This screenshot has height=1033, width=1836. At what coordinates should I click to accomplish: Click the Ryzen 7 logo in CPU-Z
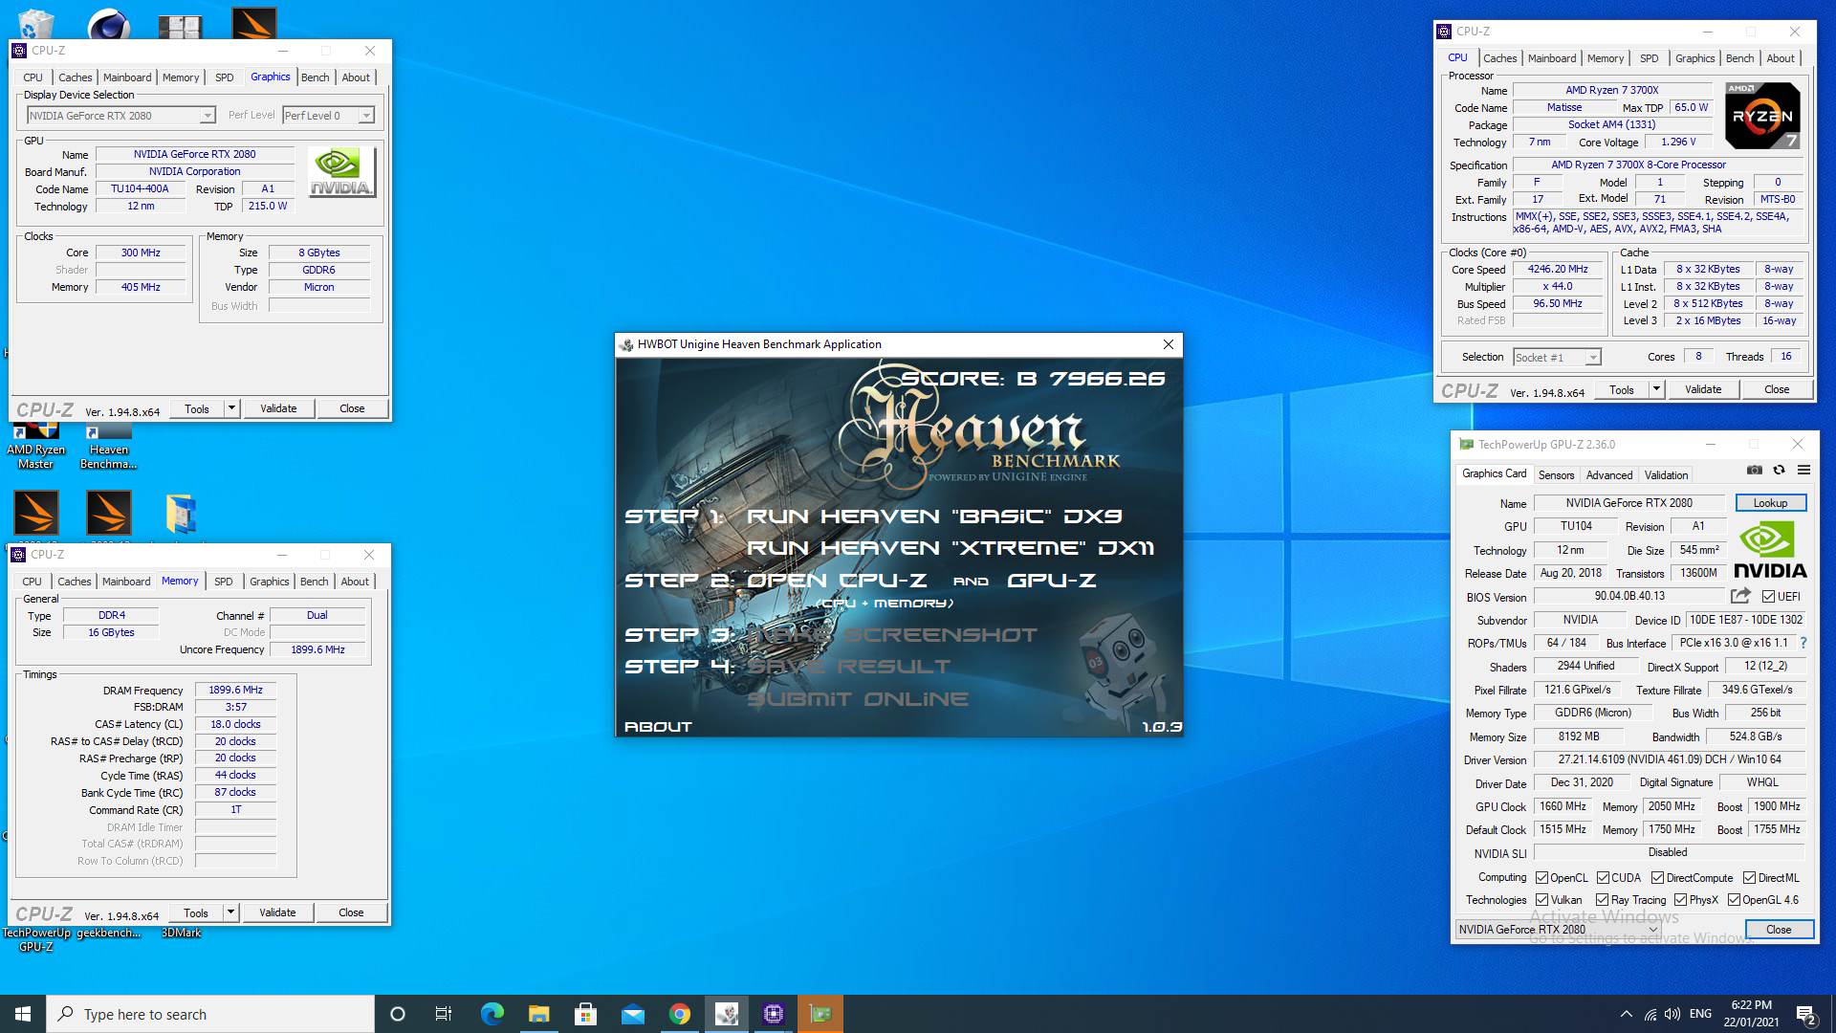coord(1762,115)
